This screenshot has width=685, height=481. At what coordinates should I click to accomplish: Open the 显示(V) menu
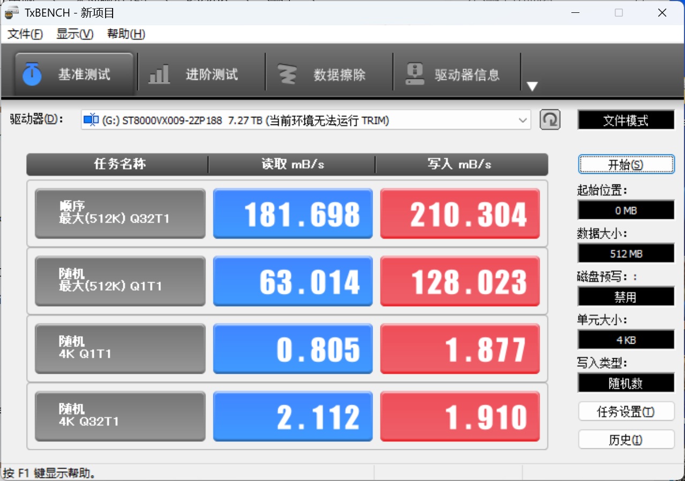[x=75, y=34]
